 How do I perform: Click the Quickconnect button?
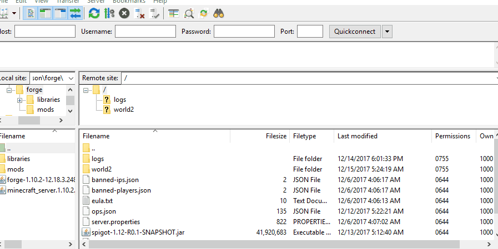[355, 32]
